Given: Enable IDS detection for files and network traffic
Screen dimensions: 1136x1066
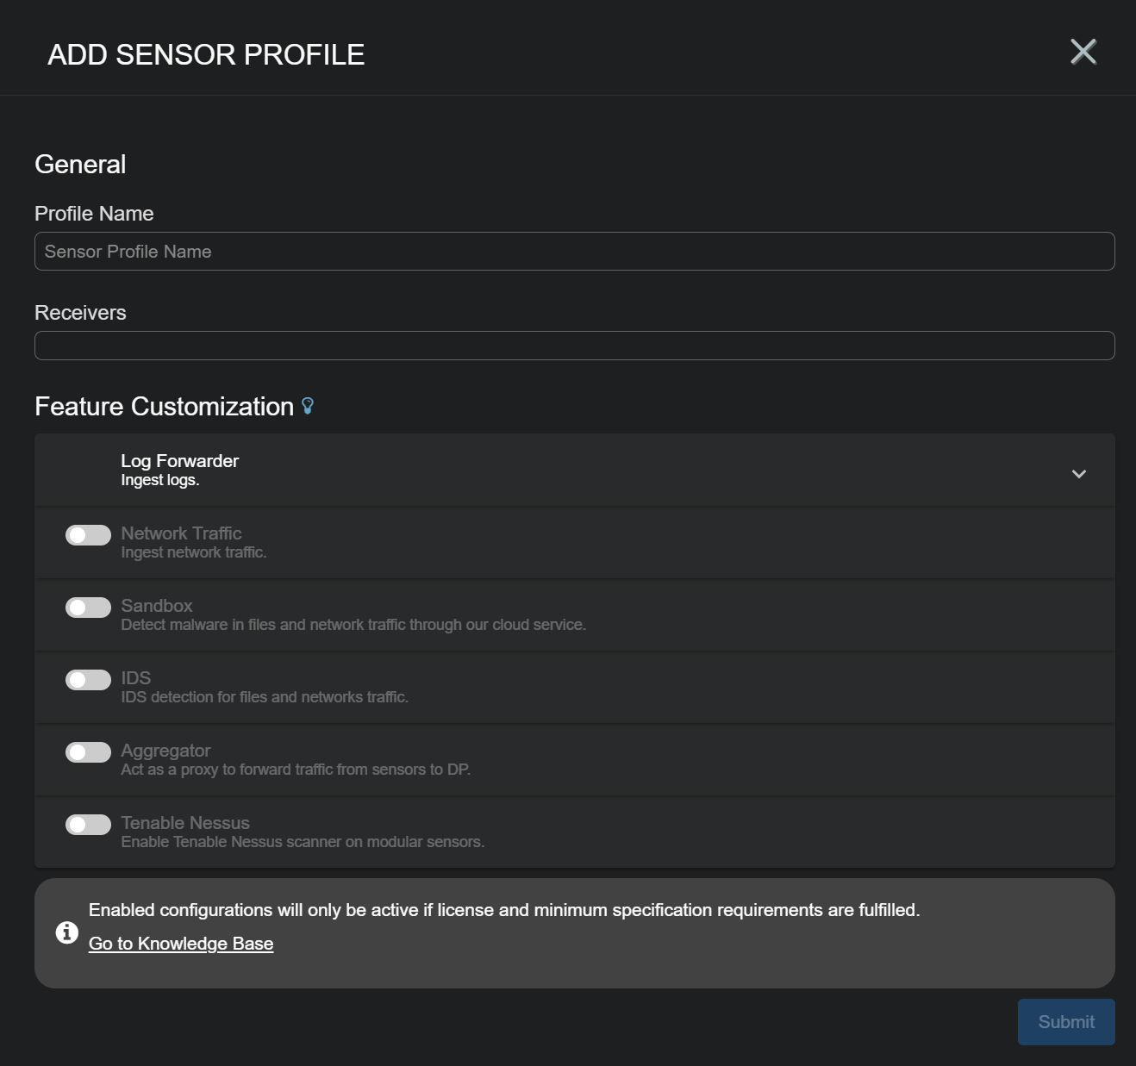Looking at the screenshot, I should pyautogui.click(x=87, y=679).
